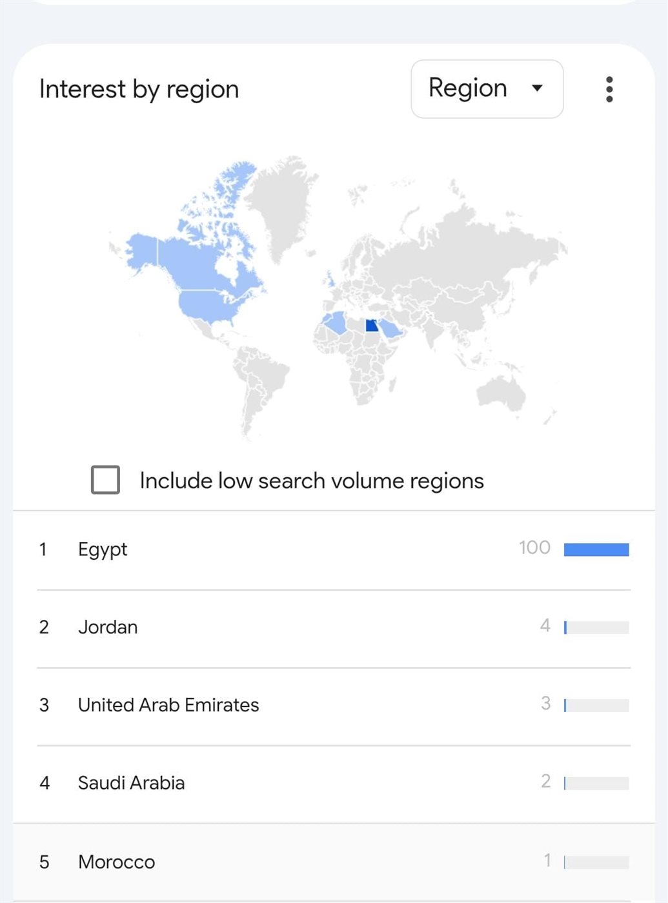
Task: Select the Morocco row
Action: (334, 862)
